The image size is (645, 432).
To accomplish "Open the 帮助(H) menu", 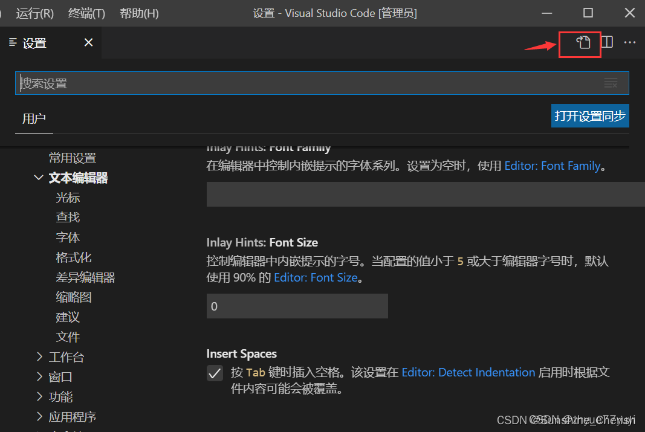I will tap(140, 13).
